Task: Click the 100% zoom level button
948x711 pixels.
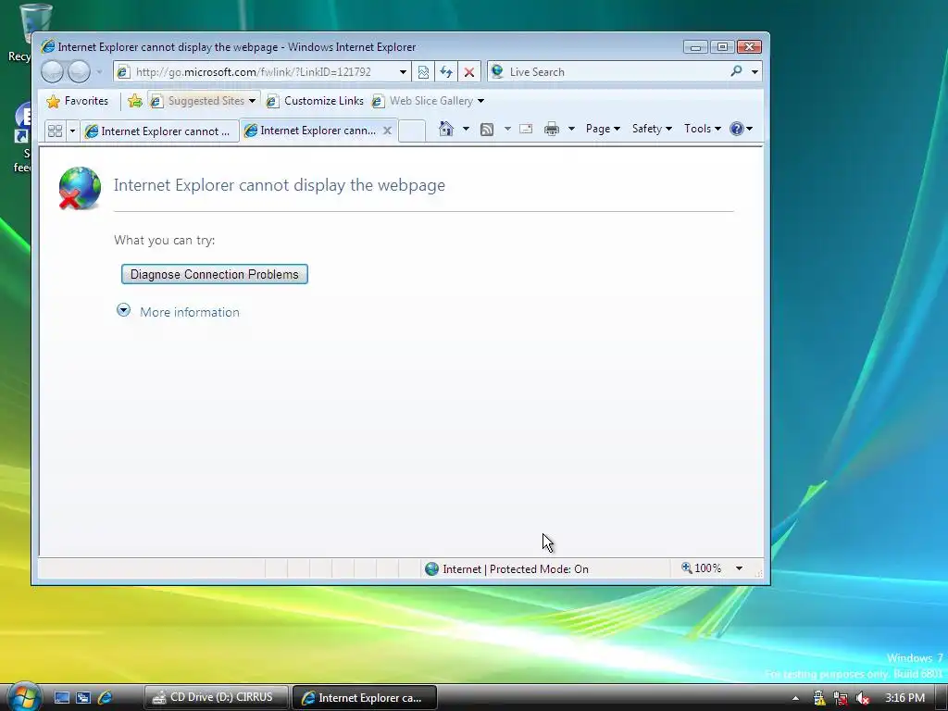Action: [x=702, y=568]
